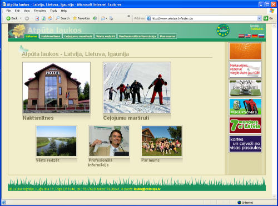Open the Help menu
The image size is (278, 206).
(64, 11)
